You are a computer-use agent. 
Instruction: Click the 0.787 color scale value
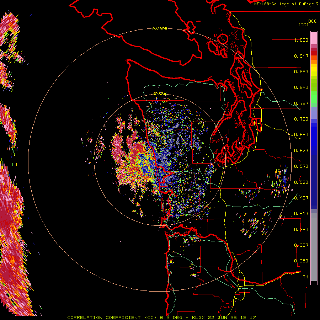(301, 103)
